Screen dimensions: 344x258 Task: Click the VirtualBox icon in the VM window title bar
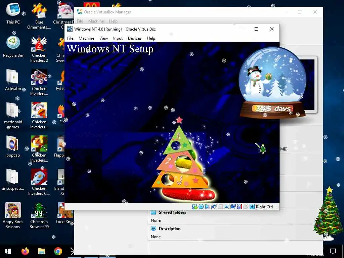[x=70, y=29]
